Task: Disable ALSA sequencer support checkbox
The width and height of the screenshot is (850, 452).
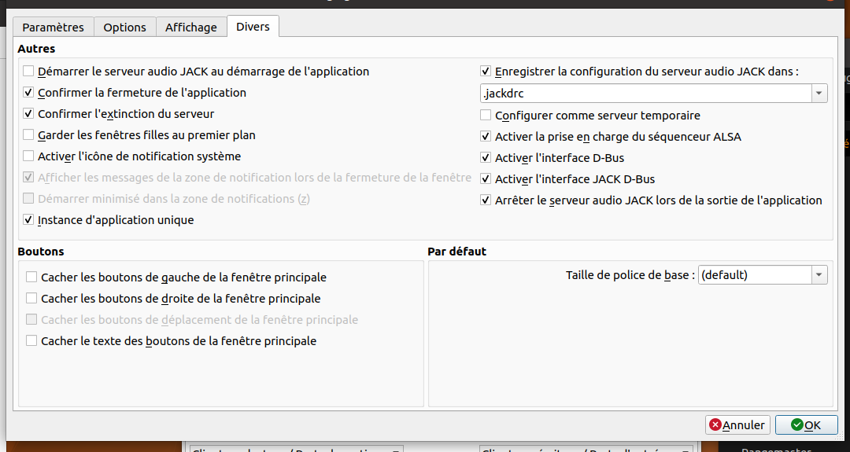Action: [x=486, y=137]
